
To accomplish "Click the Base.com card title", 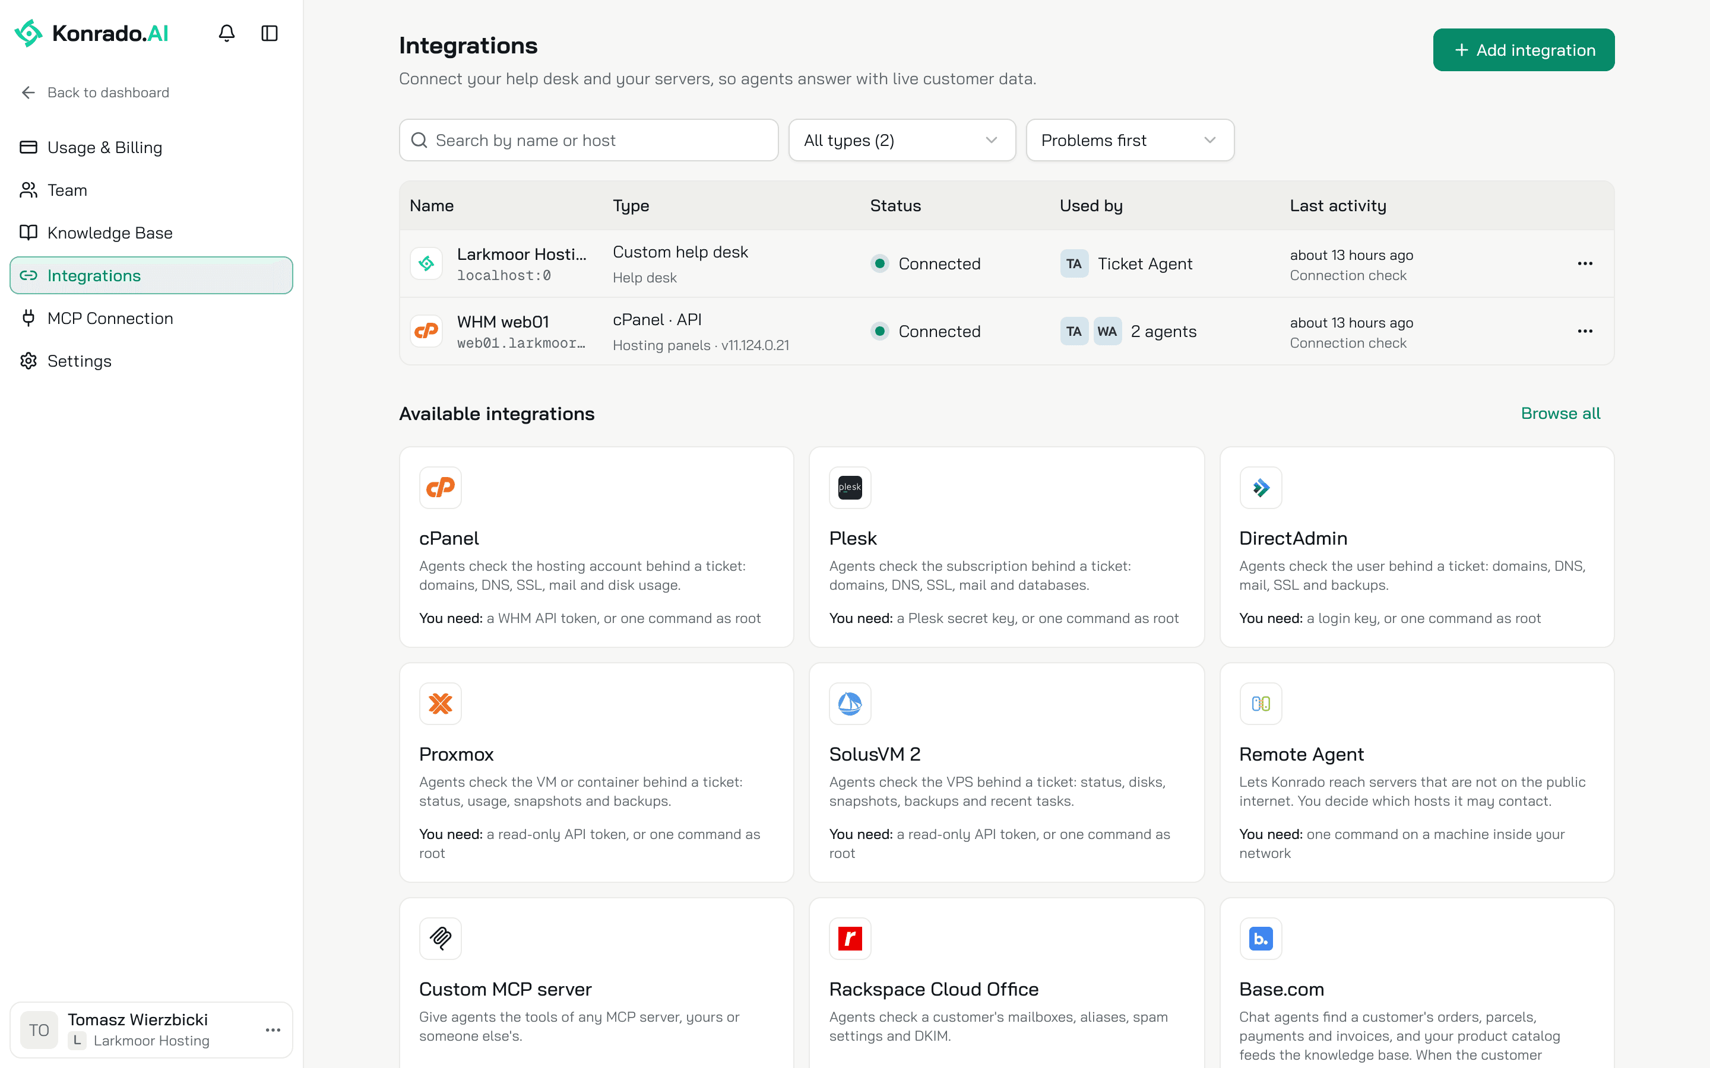I will coord(1281,989).
